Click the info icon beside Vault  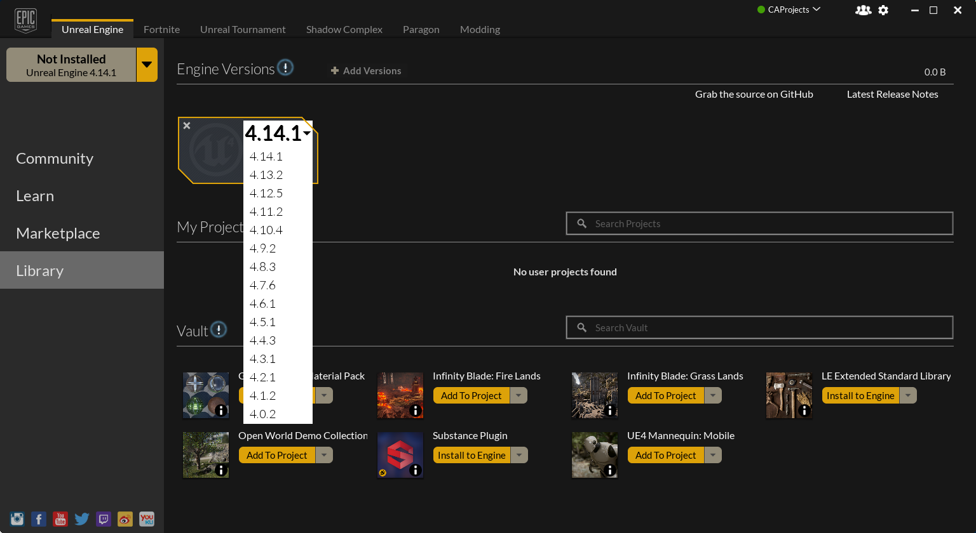(219, 329)
